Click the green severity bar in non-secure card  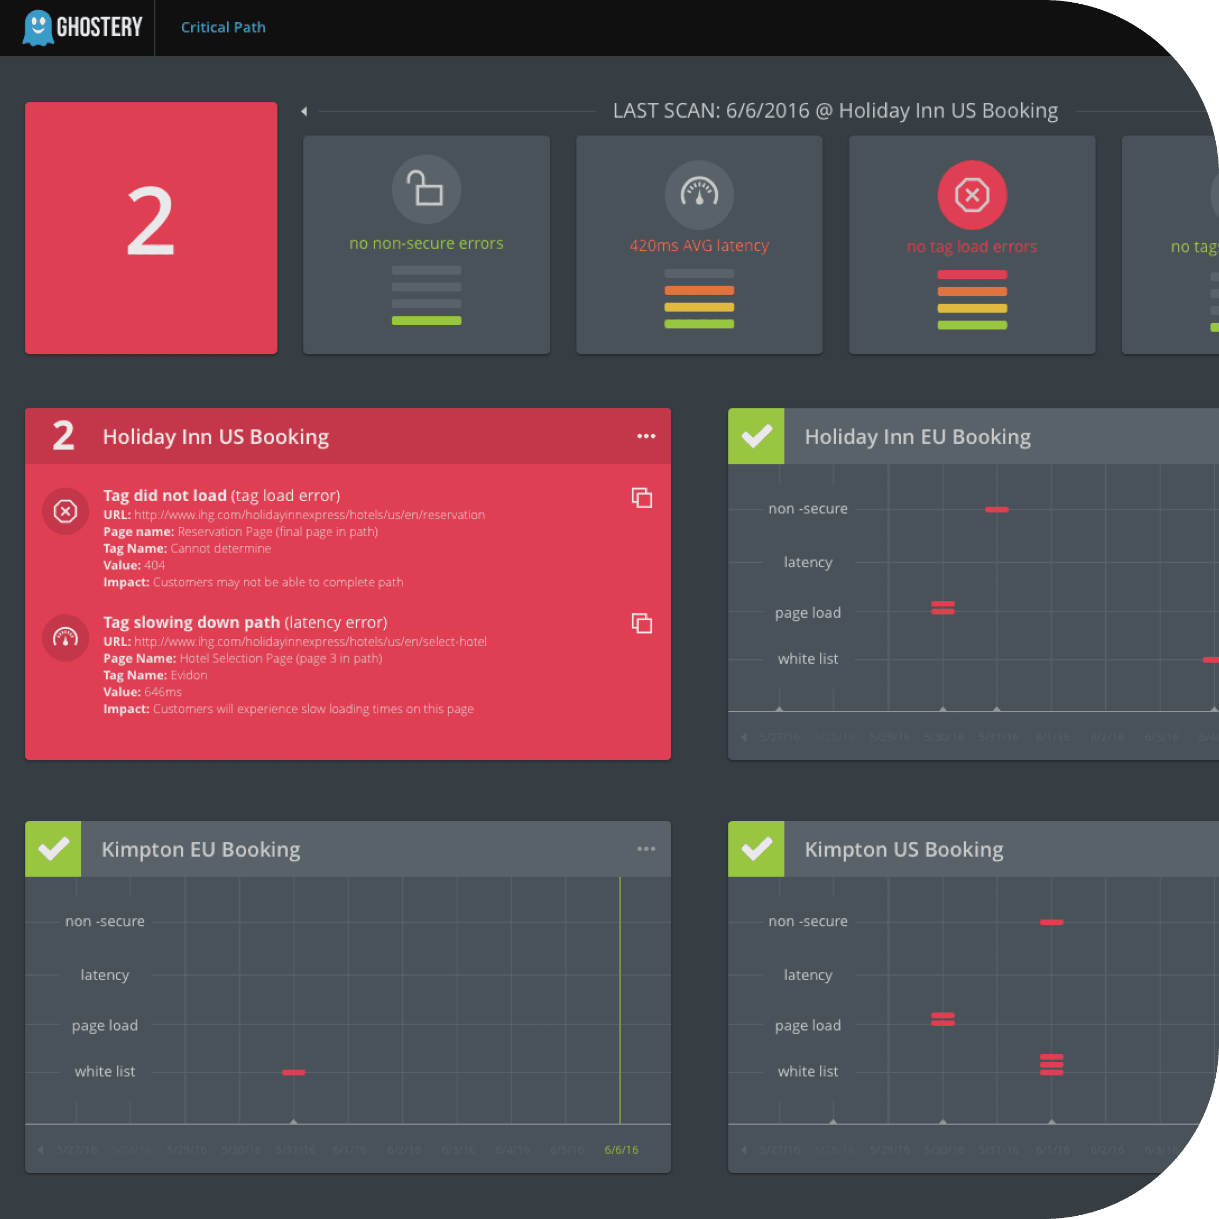click(426, 321)
